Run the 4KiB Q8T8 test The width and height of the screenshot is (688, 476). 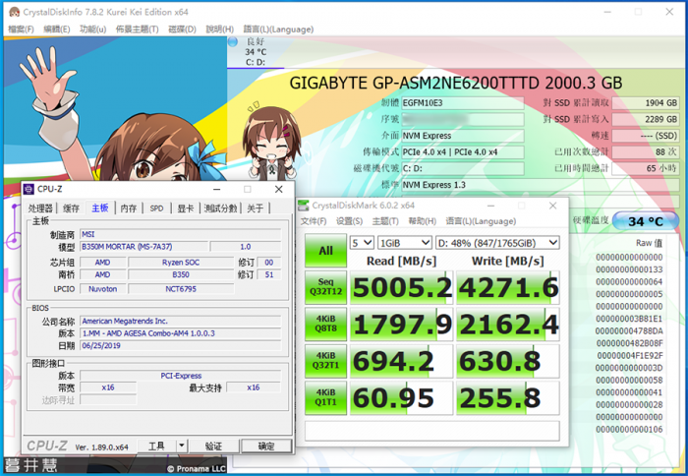tap(325, 324)
